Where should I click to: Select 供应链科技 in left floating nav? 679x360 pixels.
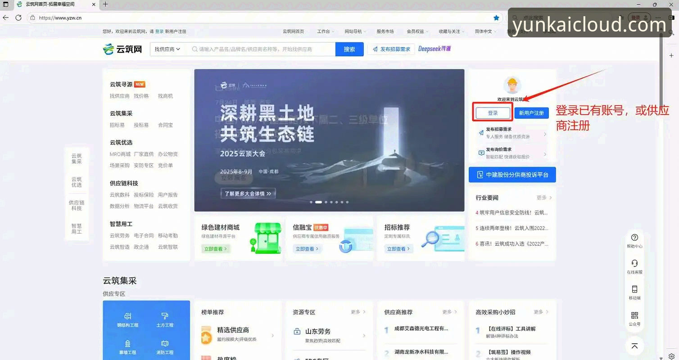click(x=77, y=205)
